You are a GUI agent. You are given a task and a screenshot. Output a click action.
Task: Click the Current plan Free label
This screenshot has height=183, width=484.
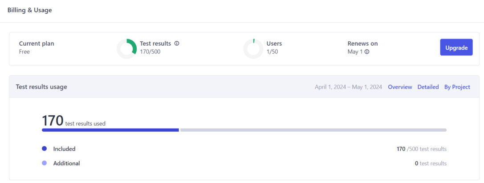click(x=24, y=52)
